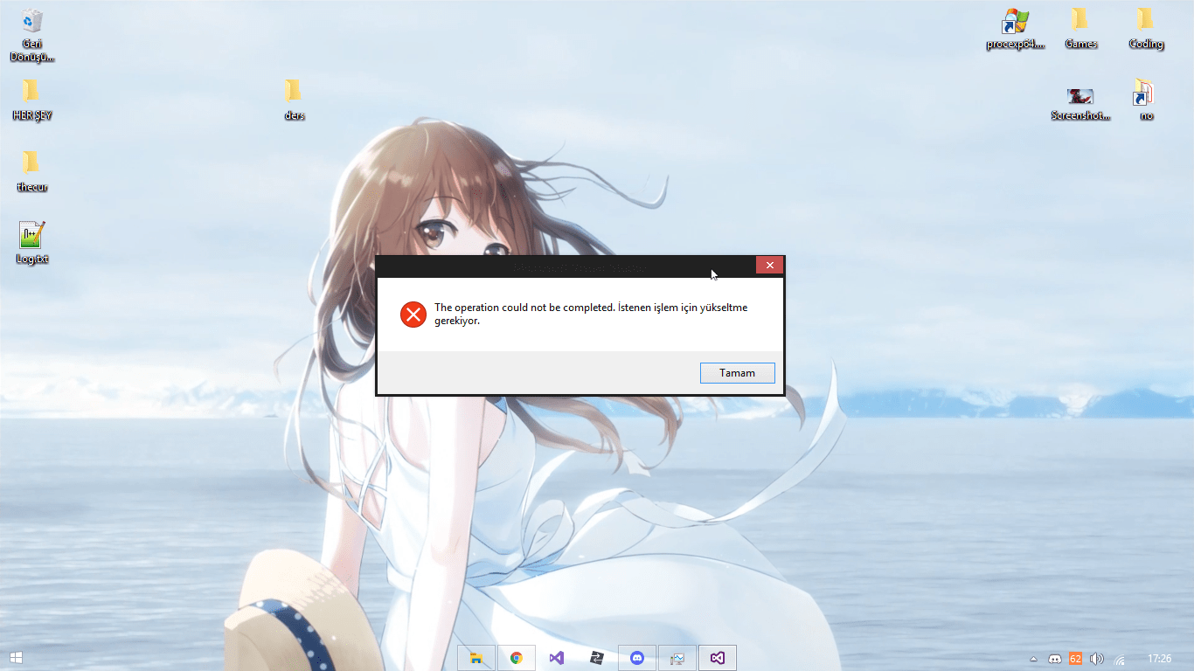Open the network Wi-Fi tray icon
The height and width of the screenshot is (671, 1194).
point(1119,659)
